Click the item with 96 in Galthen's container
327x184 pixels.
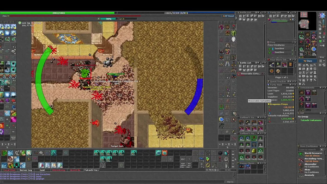click(248, 122)
